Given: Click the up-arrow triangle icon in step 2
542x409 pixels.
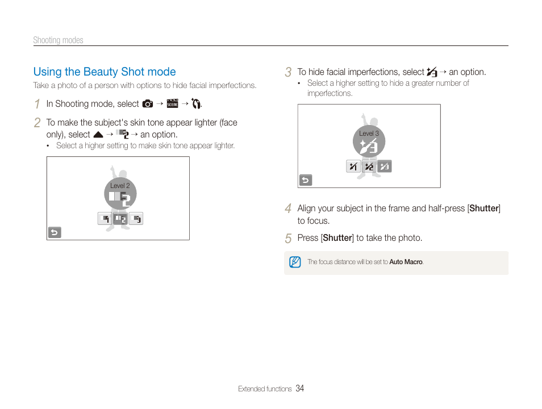Looking at the screenshot, I should (98, 135).
